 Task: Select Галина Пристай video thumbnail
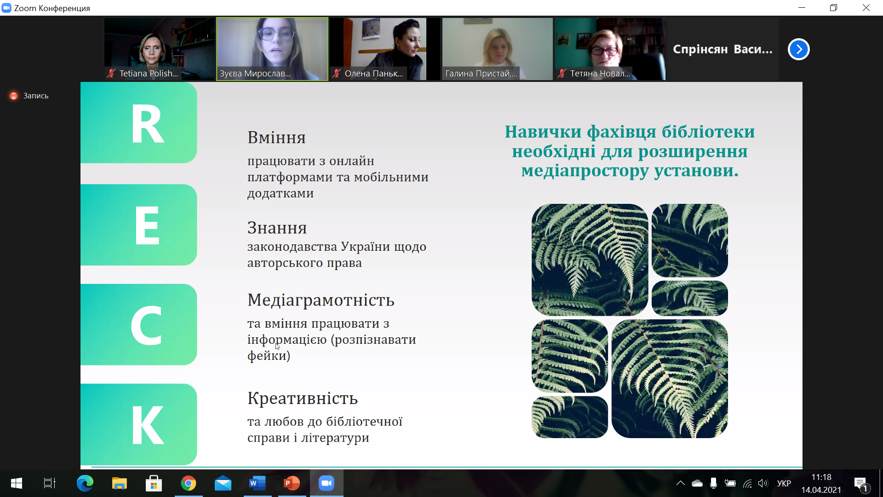497,48
